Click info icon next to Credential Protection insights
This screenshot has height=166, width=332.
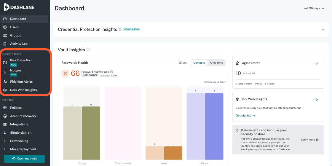point(120,29)
